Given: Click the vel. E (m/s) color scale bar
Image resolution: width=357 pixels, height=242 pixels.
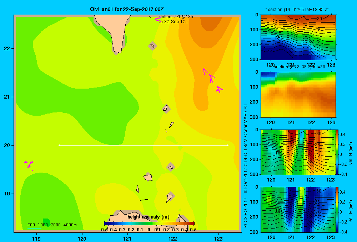Looking at the screenshot, I should [x=337, y=210].
